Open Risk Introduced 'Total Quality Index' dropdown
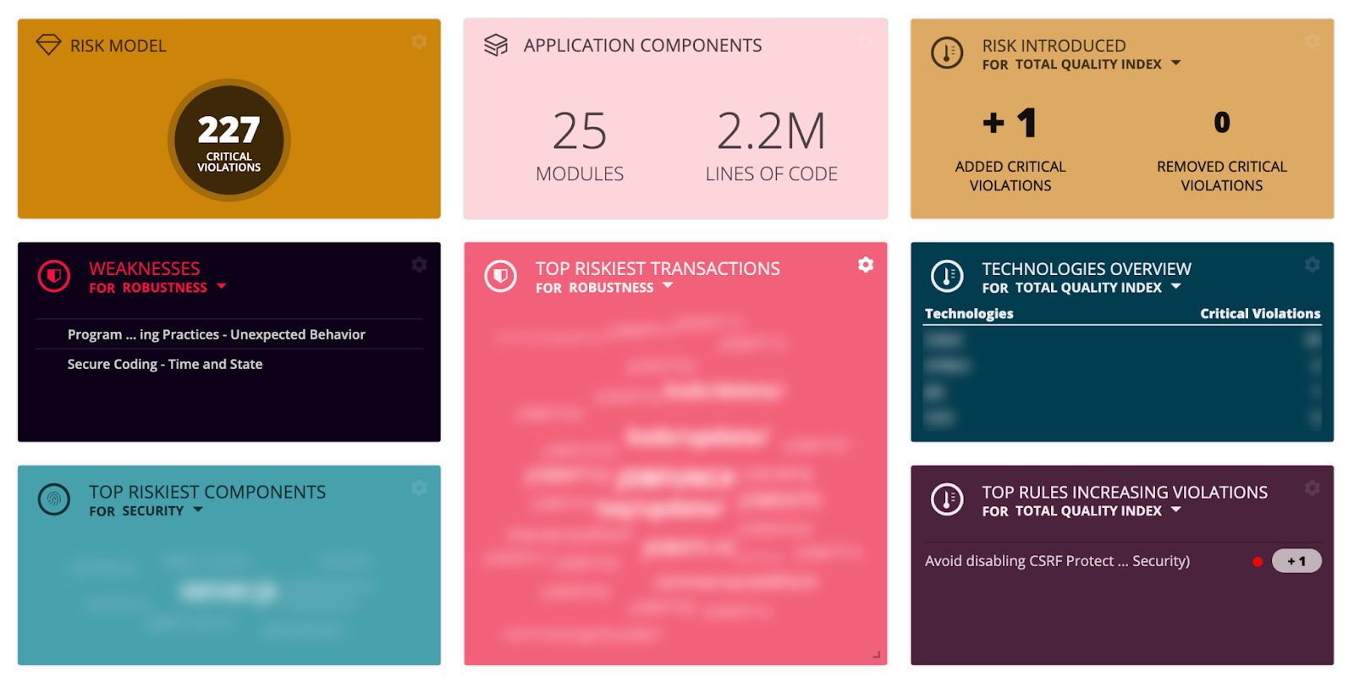Screen dimensions: 1354x683 pyautogui.click(x=1175, y=63)
